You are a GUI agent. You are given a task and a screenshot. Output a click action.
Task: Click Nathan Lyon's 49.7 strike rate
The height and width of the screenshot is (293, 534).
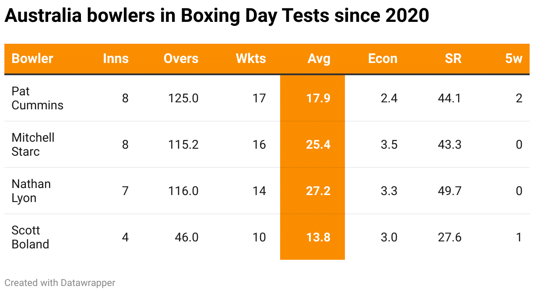pos(449,191)
